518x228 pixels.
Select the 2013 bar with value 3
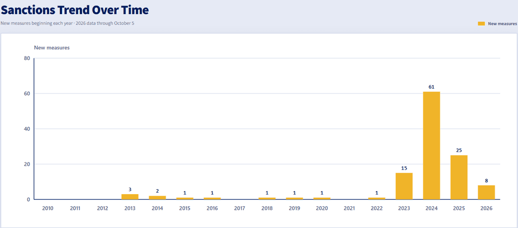tap(130, 197)
